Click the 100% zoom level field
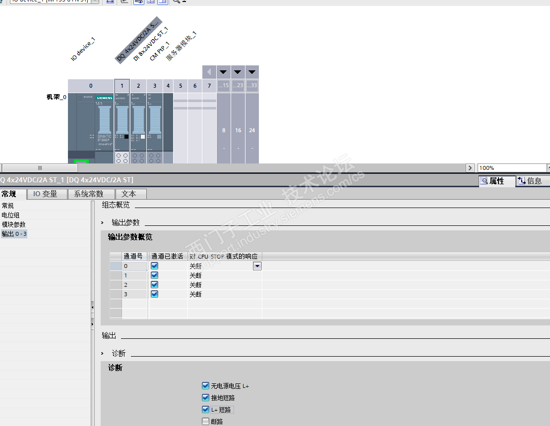Image resolution: width=550 pixels, height=426 pixels. tap(511, 168)
